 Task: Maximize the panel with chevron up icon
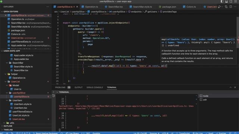(x=230, y=87)
